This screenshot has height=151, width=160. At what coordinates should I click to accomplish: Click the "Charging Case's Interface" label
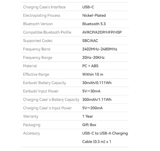[44, 7]
